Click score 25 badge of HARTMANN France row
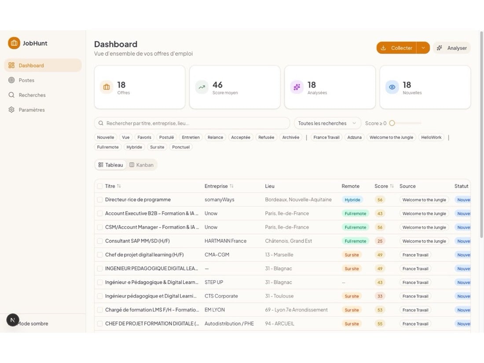This screenshot has width=484, height=363. pyautogui.click(x=380, y=241)
